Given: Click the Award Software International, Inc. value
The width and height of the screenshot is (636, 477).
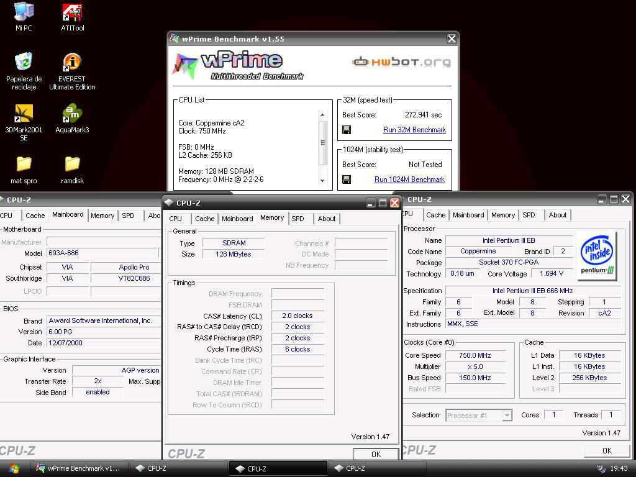Looking at the screenshot, I should pos(101,320).
